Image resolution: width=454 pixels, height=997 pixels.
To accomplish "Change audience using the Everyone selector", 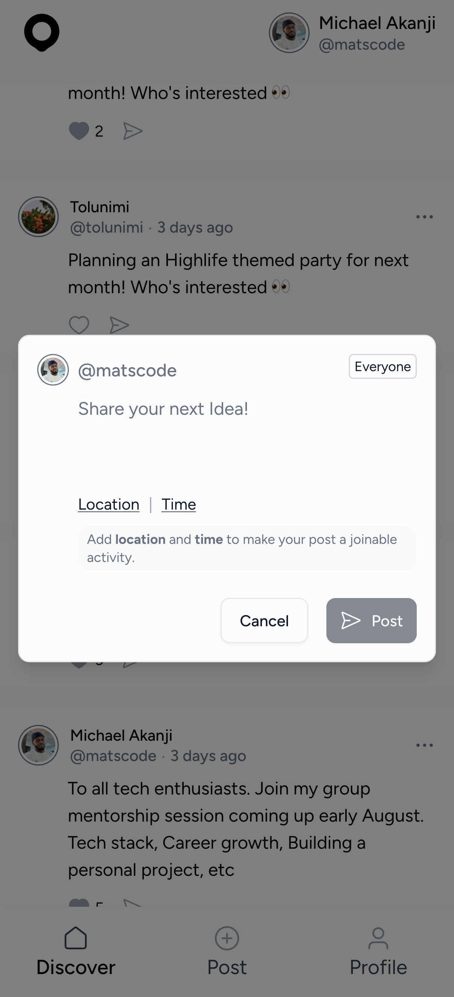I will [x=382, y=366].
